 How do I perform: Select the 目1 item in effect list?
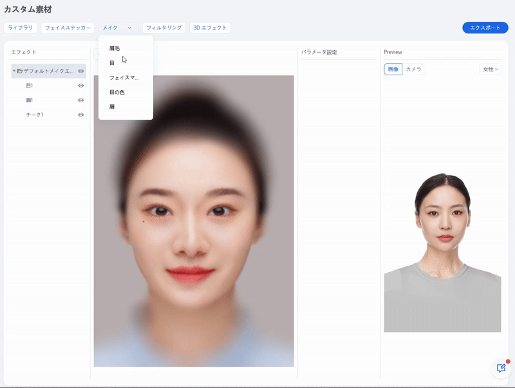29,86
